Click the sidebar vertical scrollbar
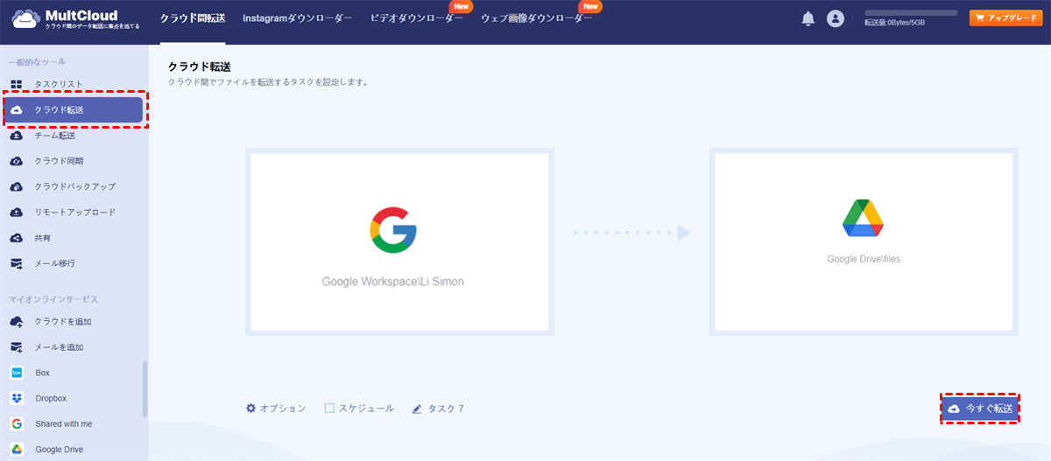The image size is (1051, 461). point(145,389)
